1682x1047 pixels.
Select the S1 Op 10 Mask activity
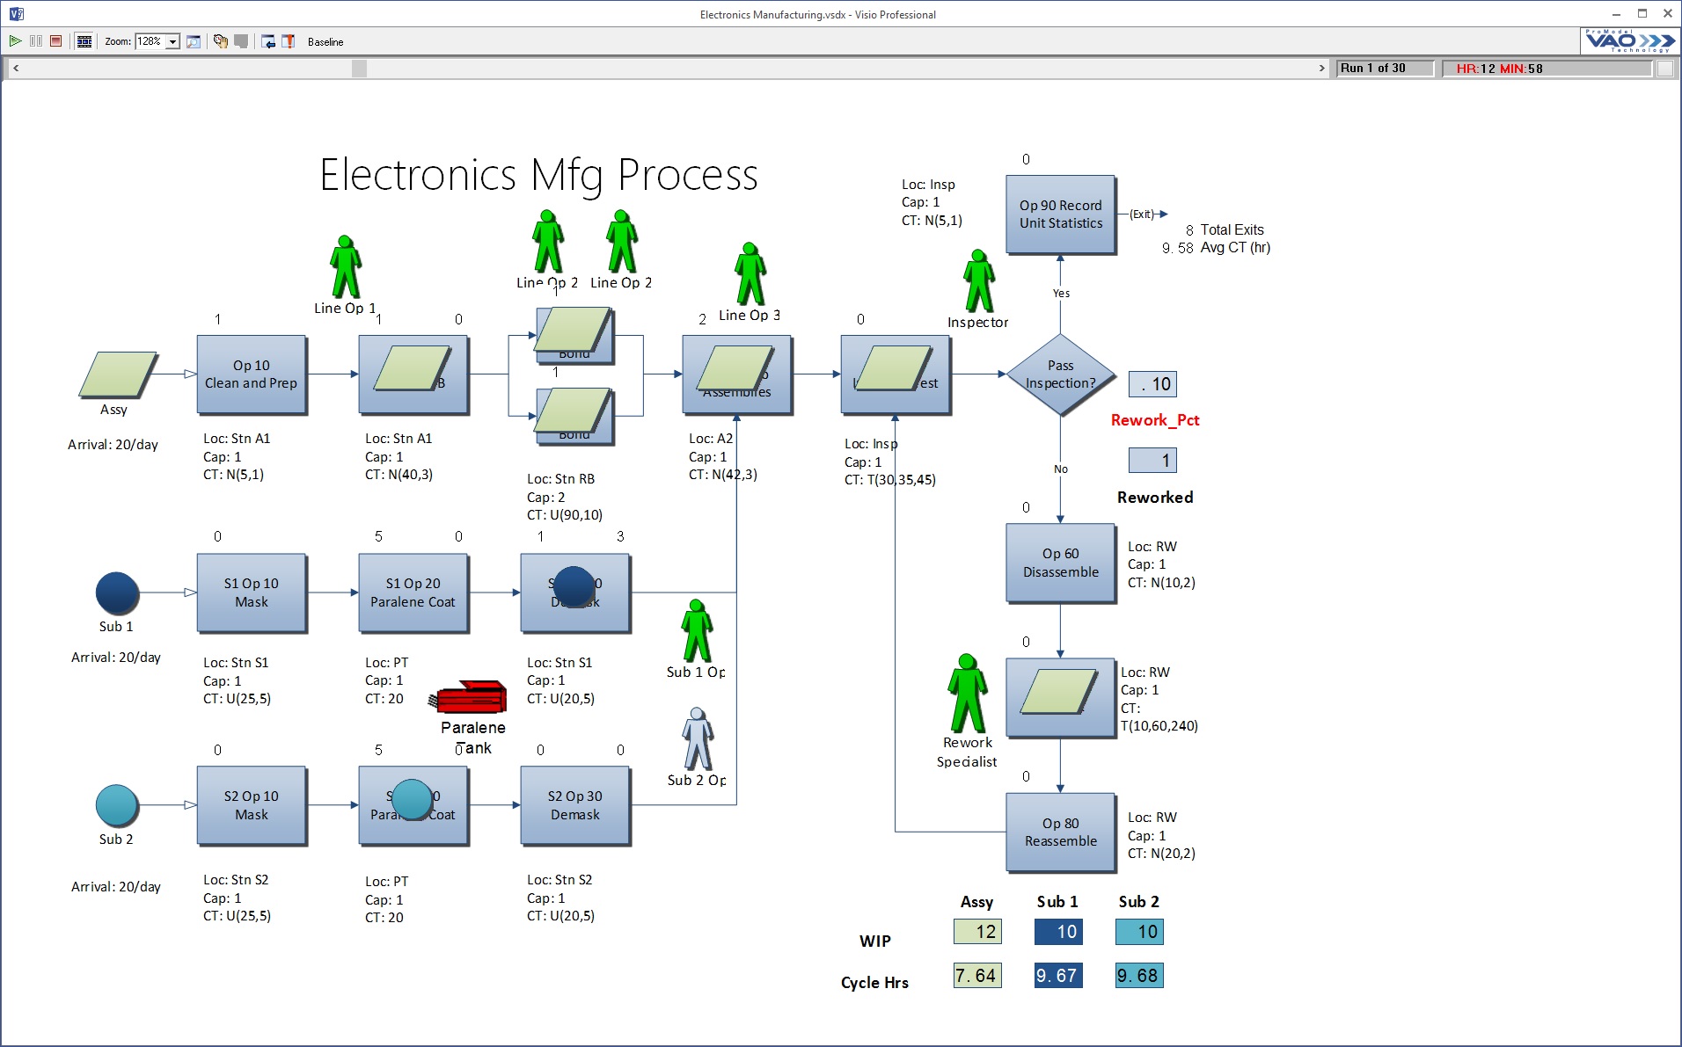[252, 593]
